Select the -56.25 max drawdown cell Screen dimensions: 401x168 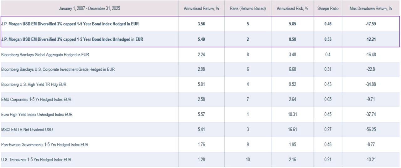(x=371, y=130)
